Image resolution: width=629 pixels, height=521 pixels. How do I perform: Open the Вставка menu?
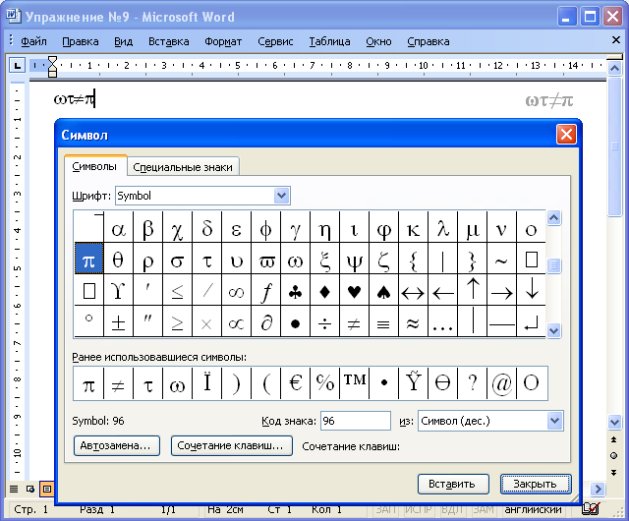[x=168, y=41]
